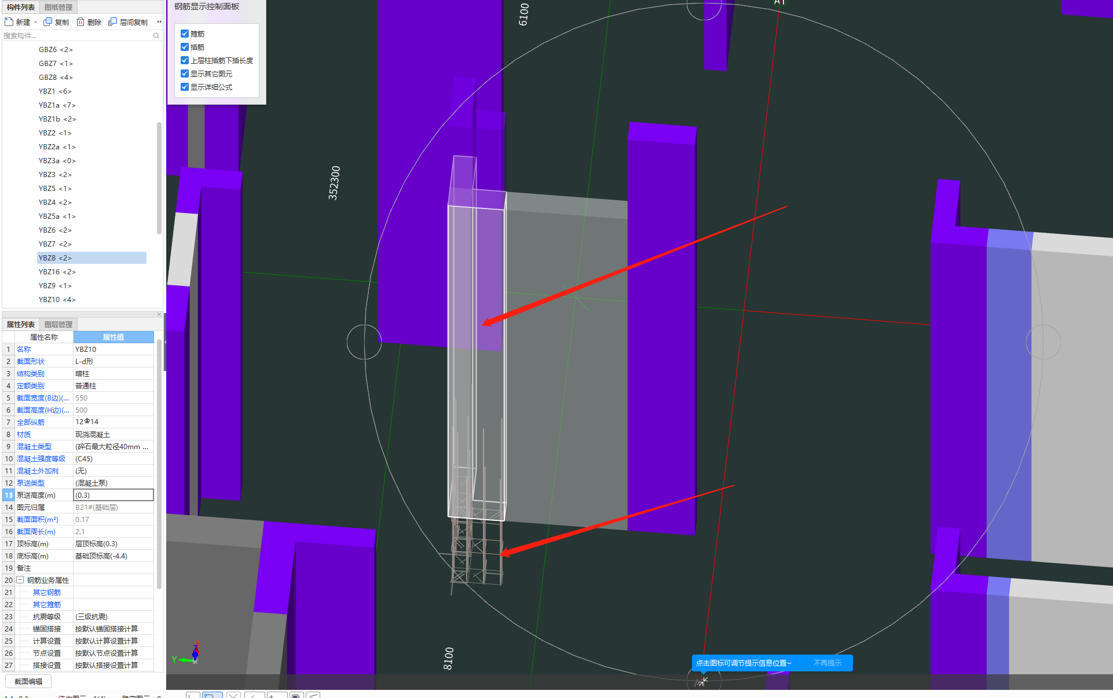
Task: Select component YBZ16 <2>
Action: (57, 272)
